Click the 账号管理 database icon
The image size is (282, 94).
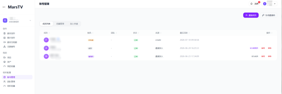click(4, 77)
